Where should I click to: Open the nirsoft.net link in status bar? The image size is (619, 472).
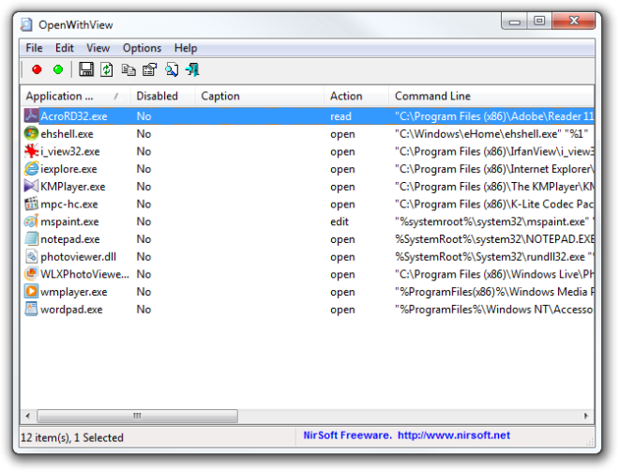[x=454, y=435]
